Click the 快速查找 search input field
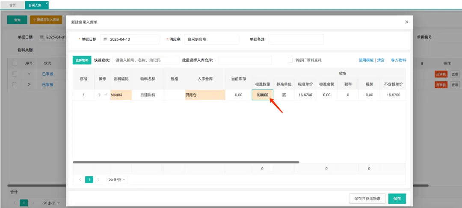 (x=146, y=60)
